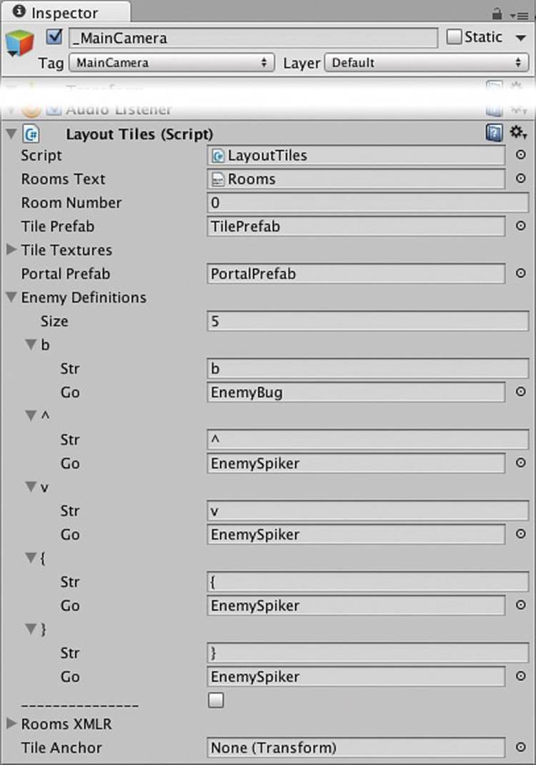Click the GameObject cube icon beside _MainCamera
The width and height of the screenshot is (536, 765).
pyautogui.click(x=19, y=43)
